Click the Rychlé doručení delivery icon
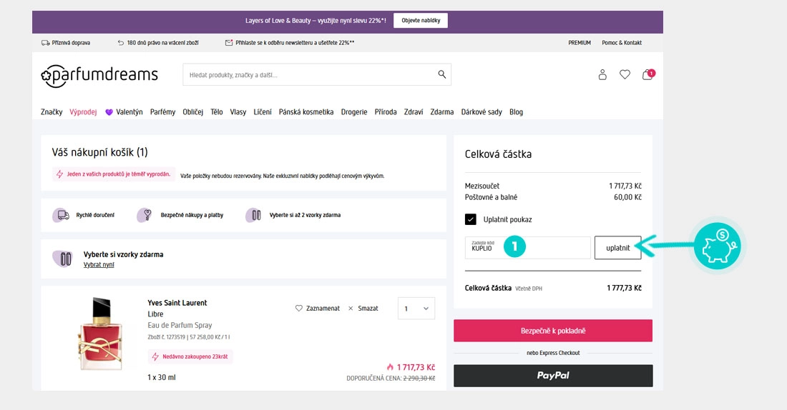 click(62, 215)
